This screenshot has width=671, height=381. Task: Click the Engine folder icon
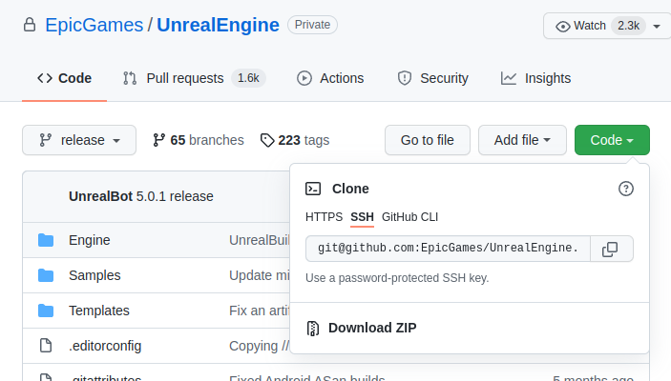pos(46,240)
